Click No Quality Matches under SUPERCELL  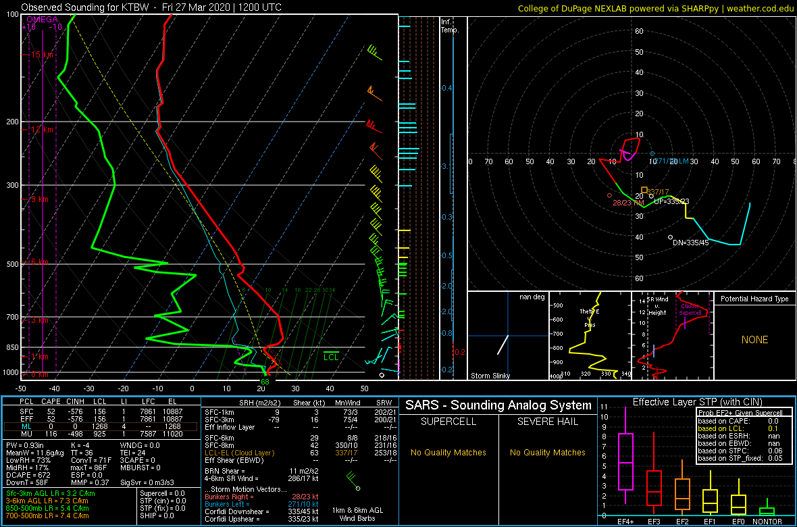[448, 452]
